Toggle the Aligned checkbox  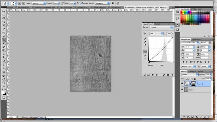click(x=82, y=3)
